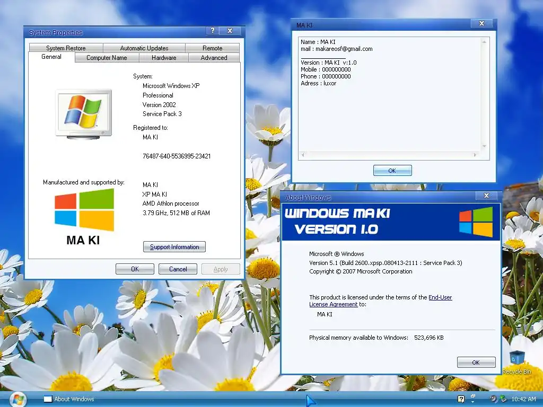This screenshot has height=407, width=543.
Task: Click the 523,696 KB physical memory value
Action: point(428,338)
